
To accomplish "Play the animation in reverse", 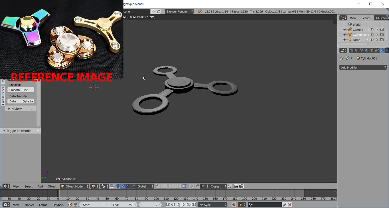I will point(178,205).
